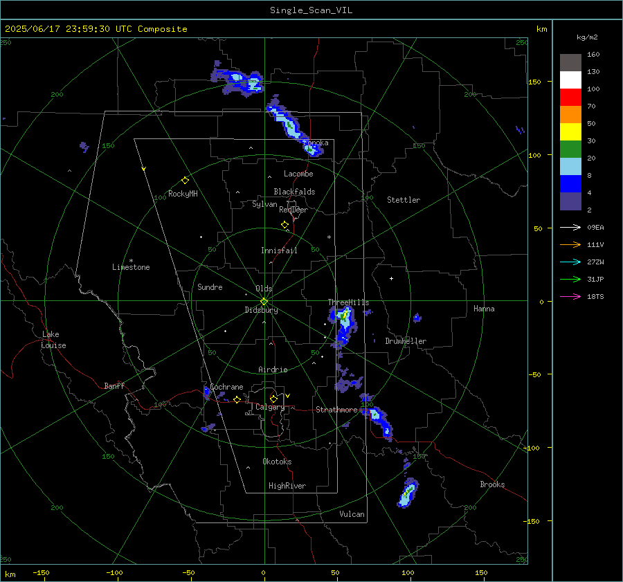This screenshot has width=623, height=582.
Task: Click the Lake Louise label
Action: coord(53,340)
